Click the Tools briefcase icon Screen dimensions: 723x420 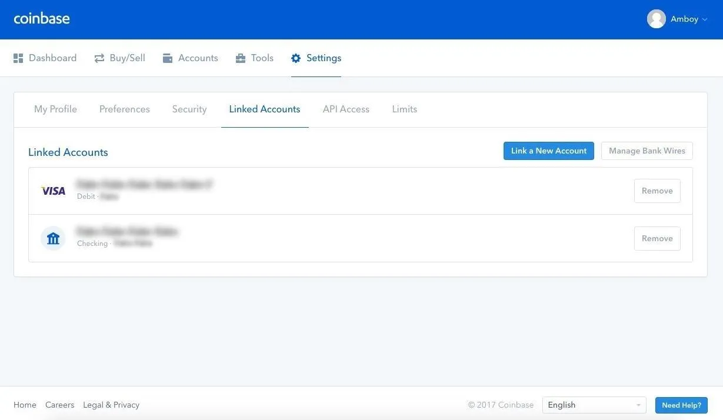point(241,58)
